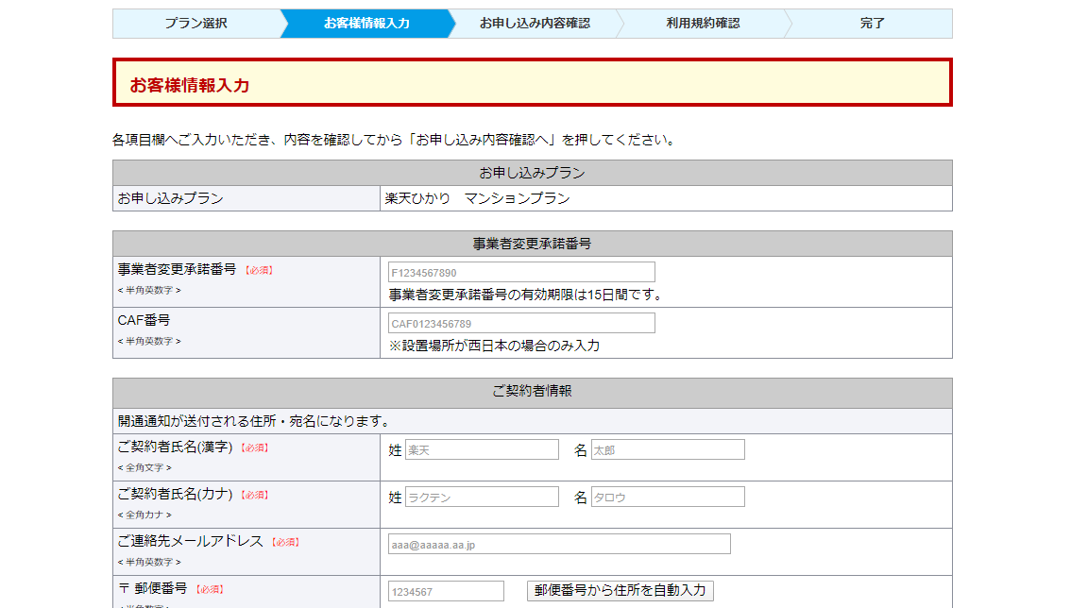
Task: Click the ご契約者情報 section header
Action: click(x=533, y=391)
